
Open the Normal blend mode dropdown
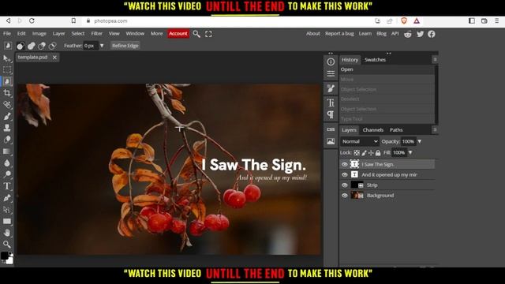pos(360,141)
